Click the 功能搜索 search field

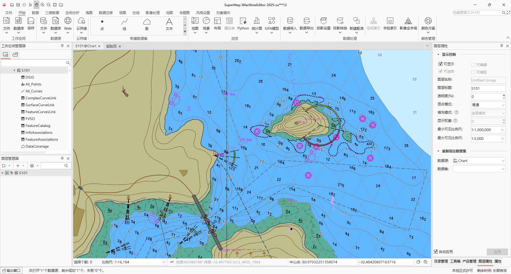click(476, 12)
